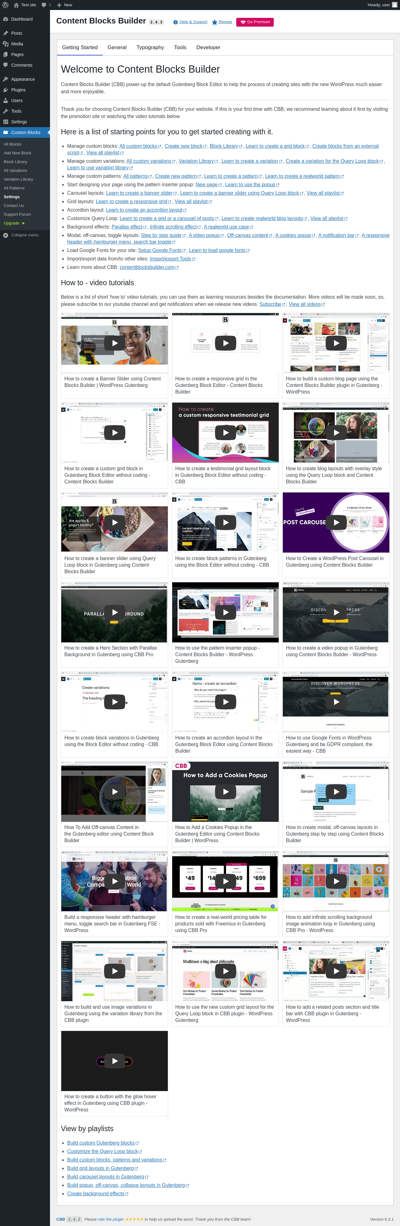Open All Blocks submenu item
This screenshot has width=400, height=1226.
[x=12, y=144]
